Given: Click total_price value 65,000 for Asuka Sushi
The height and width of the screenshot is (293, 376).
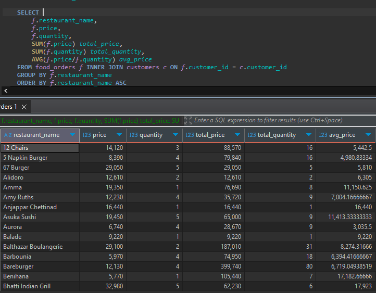Looking at the screenshot, I should [232, 217].
